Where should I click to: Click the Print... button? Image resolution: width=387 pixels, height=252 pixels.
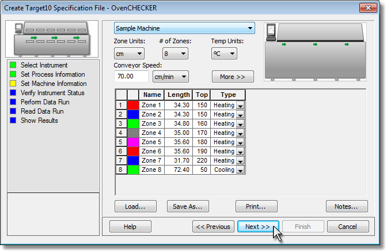[256, 206]
